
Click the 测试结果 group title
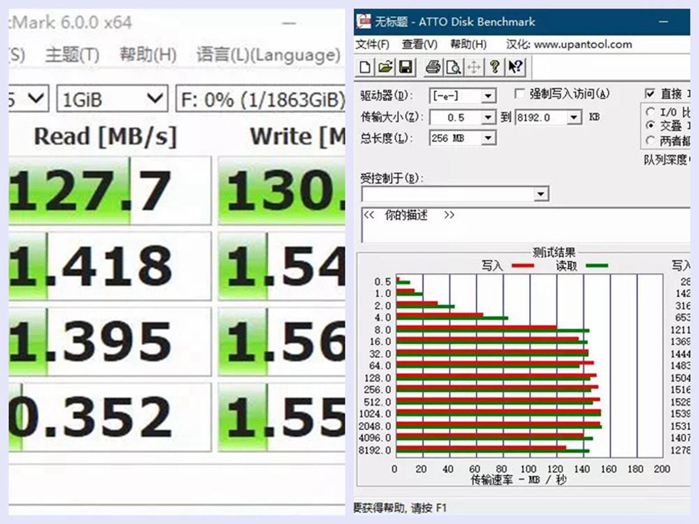pos(554,253)
